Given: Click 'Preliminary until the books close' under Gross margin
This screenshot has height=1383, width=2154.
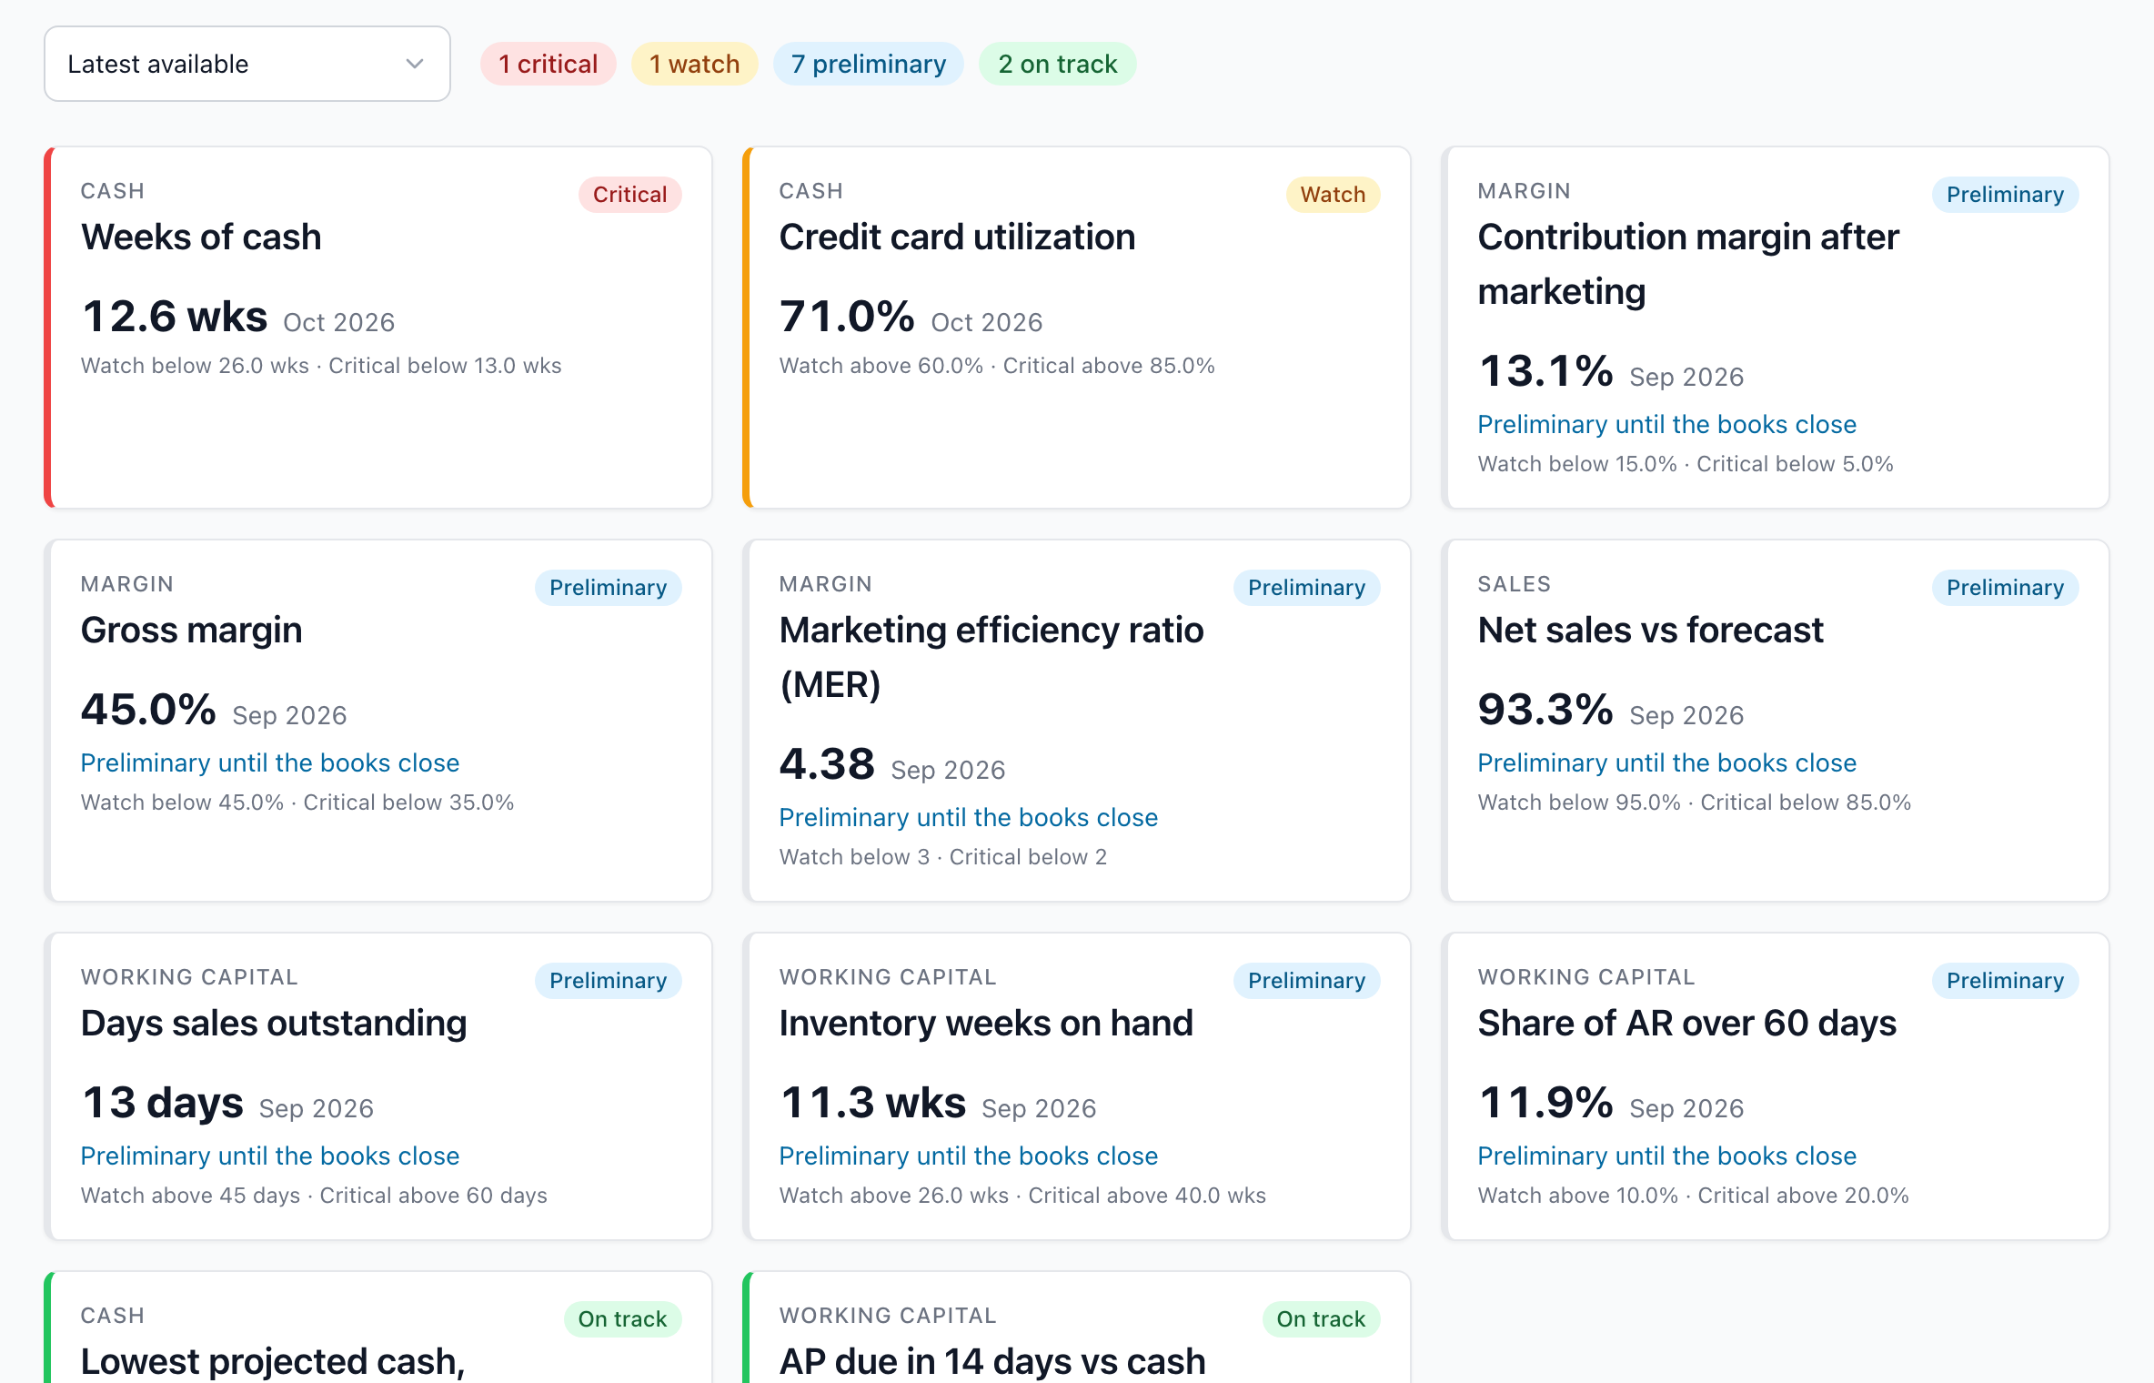Looking at the screenshot, I should 269,762.
